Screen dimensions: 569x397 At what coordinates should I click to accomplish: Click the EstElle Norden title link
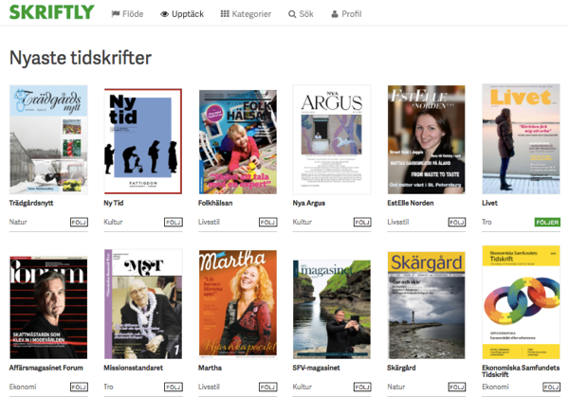coord(415,203)
